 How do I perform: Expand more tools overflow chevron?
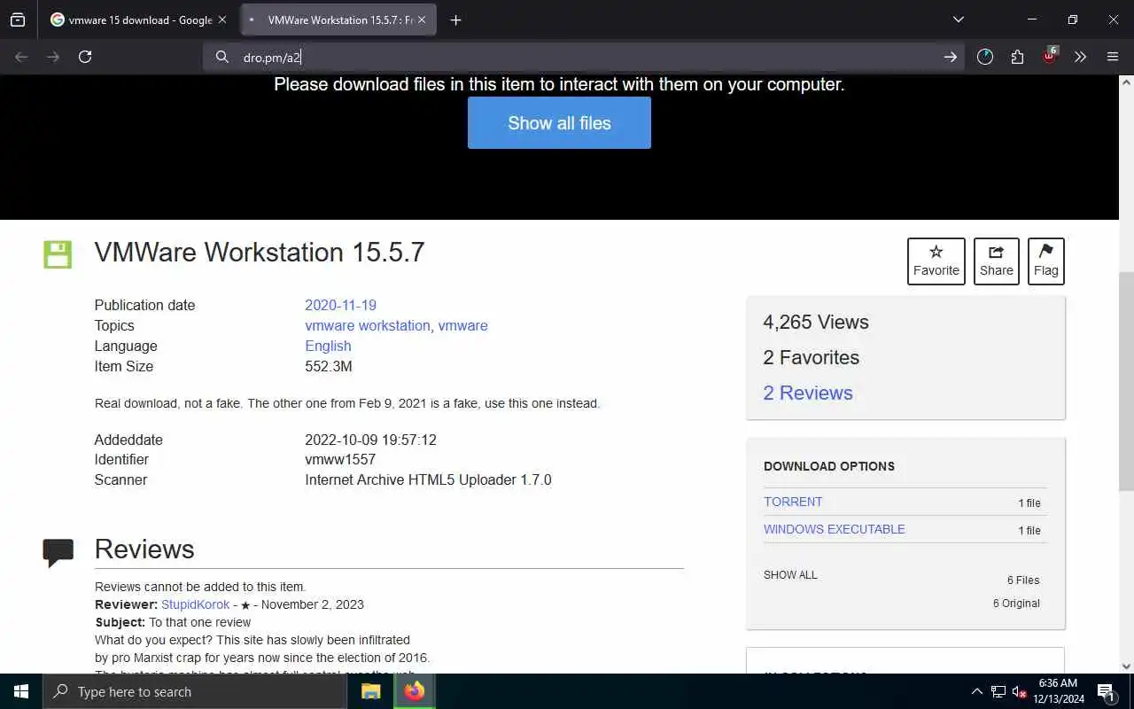coord(1080,57)
